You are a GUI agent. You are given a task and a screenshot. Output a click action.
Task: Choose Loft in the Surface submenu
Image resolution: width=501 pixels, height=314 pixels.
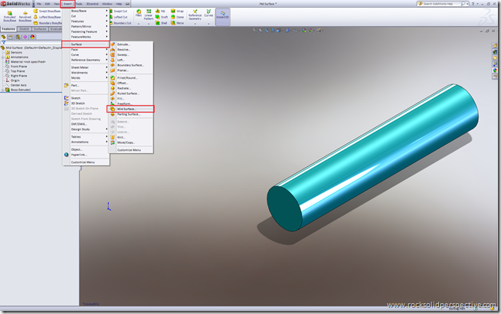click(x=121, y=60)
